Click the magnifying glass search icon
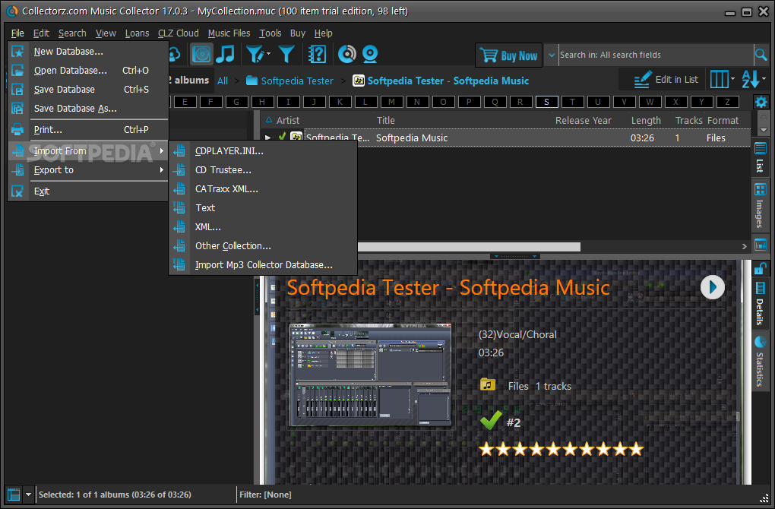The image size is (775, 509). [x=761, y=55]
